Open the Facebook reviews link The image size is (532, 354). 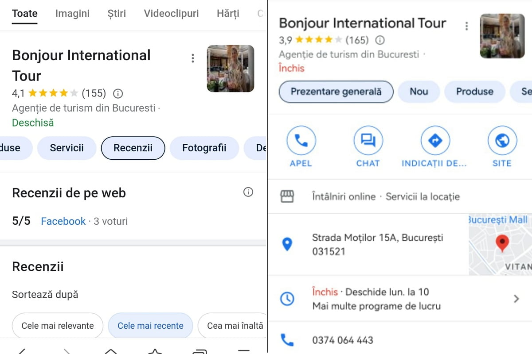[63, 221]
